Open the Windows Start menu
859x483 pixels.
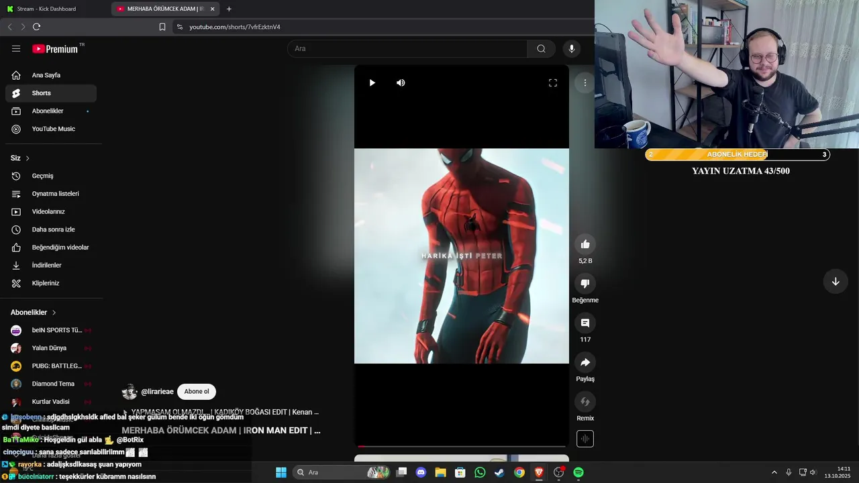(281, 472)
